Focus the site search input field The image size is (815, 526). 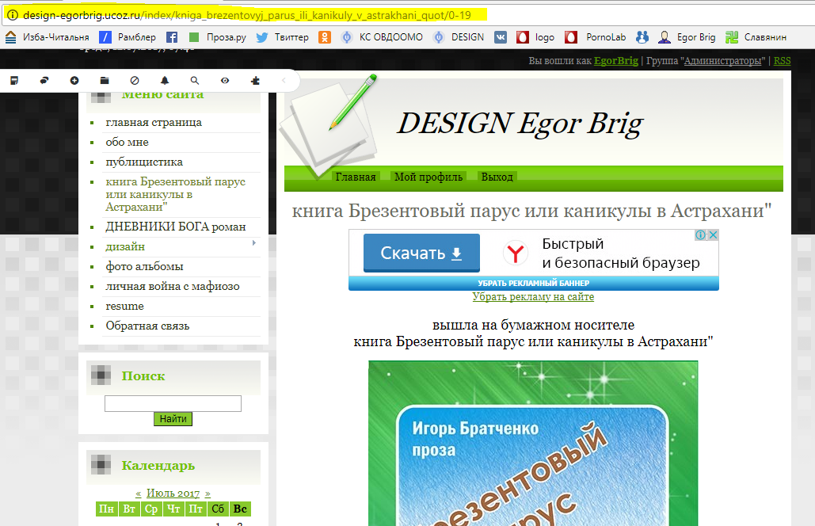pyautogui.click(x=173, y=403)
